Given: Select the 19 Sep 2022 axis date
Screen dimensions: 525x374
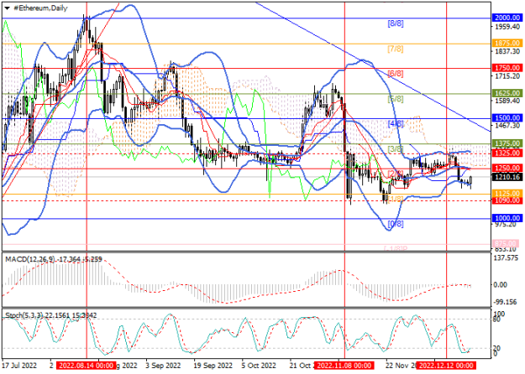Looking at the screenshot, I should (213, 366).
